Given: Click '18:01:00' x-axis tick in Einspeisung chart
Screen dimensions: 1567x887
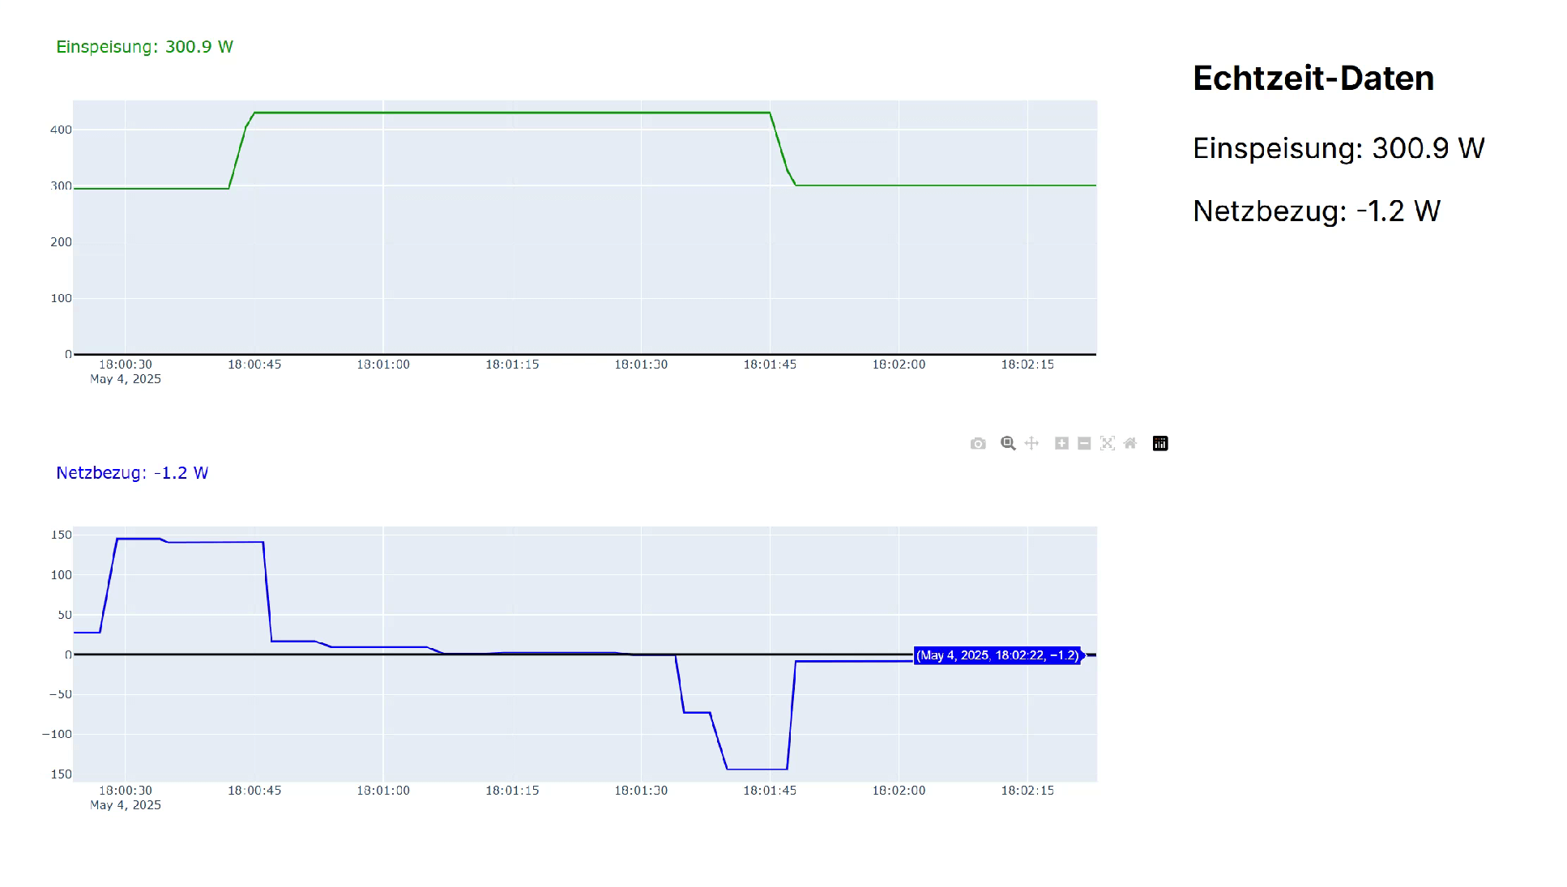Looking at the screenshot, I should click(x=383, y=365).
